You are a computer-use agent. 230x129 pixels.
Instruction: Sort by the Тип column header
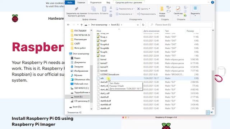click(167, 31)
